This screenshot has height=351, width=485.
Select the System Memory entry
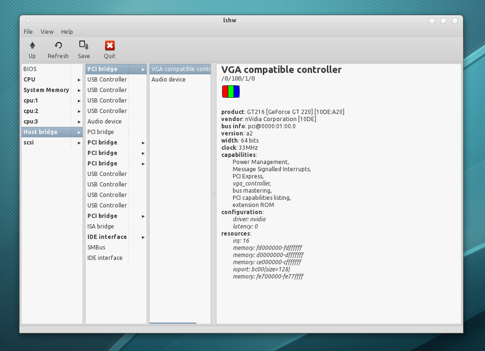(x=52, y=90)
